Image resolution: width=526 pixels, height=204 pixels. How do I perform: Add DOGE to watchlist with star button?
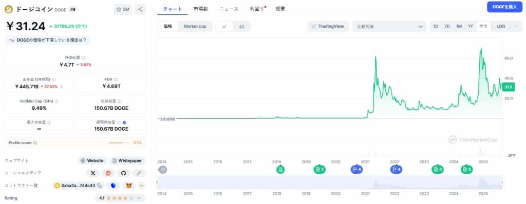pos(123,9)
